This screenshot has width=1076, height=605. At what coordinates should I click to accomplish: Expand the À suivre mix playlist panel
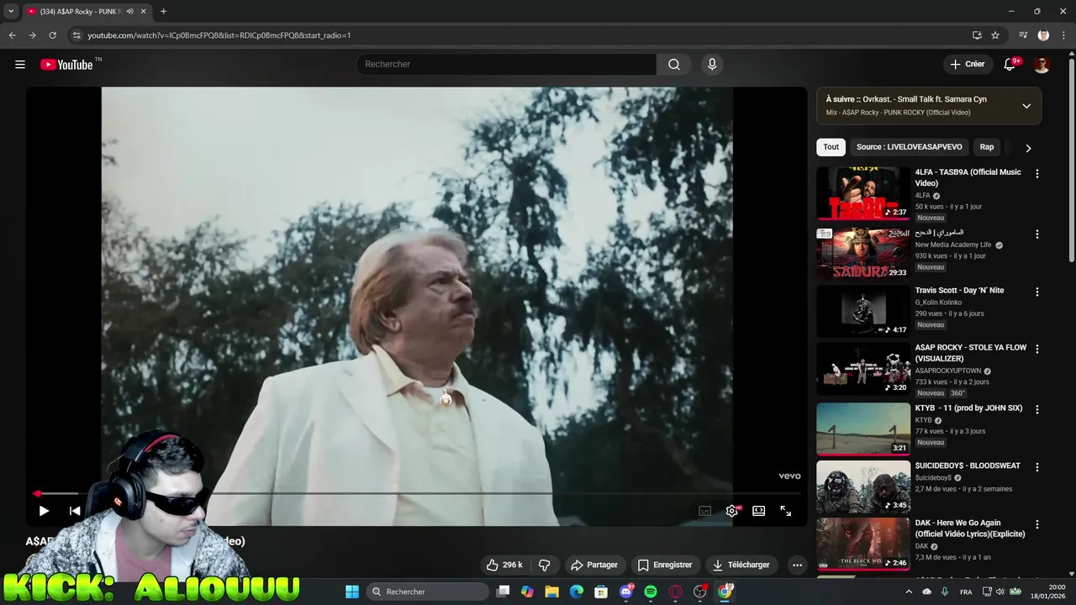click(x=1026, y=106)
